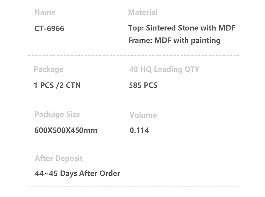Click the 'Package' field label
The height and width of the screenshot is (197, 265).
tap(48, 69)
